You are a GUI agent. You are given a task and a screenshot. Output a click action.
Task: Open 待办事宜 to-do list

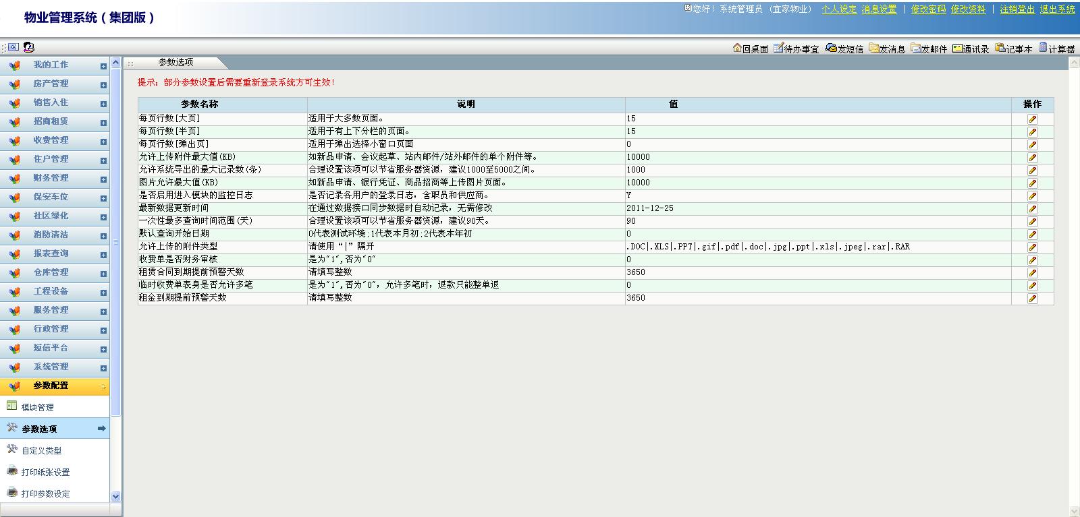pyautogui.click(x=796, y=49)
